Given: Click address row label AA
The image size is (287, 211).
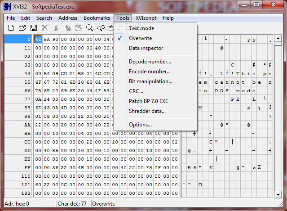Looking at the screenshot, I should point(18,125).
